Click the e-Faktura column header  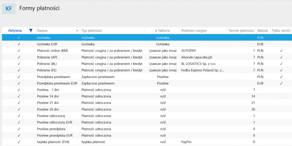[x=162, y=31]
